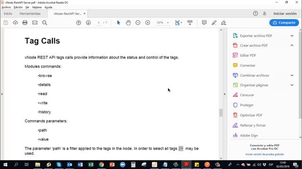
Task: Switch to the Herramientas tab
Action: point(30,14)
